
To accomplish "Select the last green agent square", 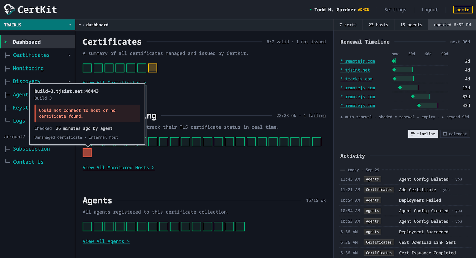I will [x=240, y=227].
